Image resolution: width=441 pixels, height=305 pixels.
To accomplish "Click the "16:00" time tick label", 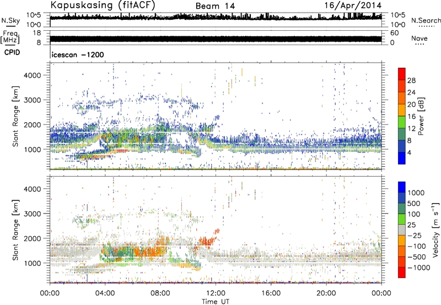I will (x=271, y=293).
